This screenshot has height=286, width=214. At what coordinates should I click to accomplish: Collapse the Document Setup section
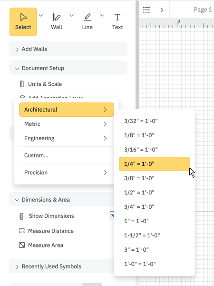click(68, 68)
